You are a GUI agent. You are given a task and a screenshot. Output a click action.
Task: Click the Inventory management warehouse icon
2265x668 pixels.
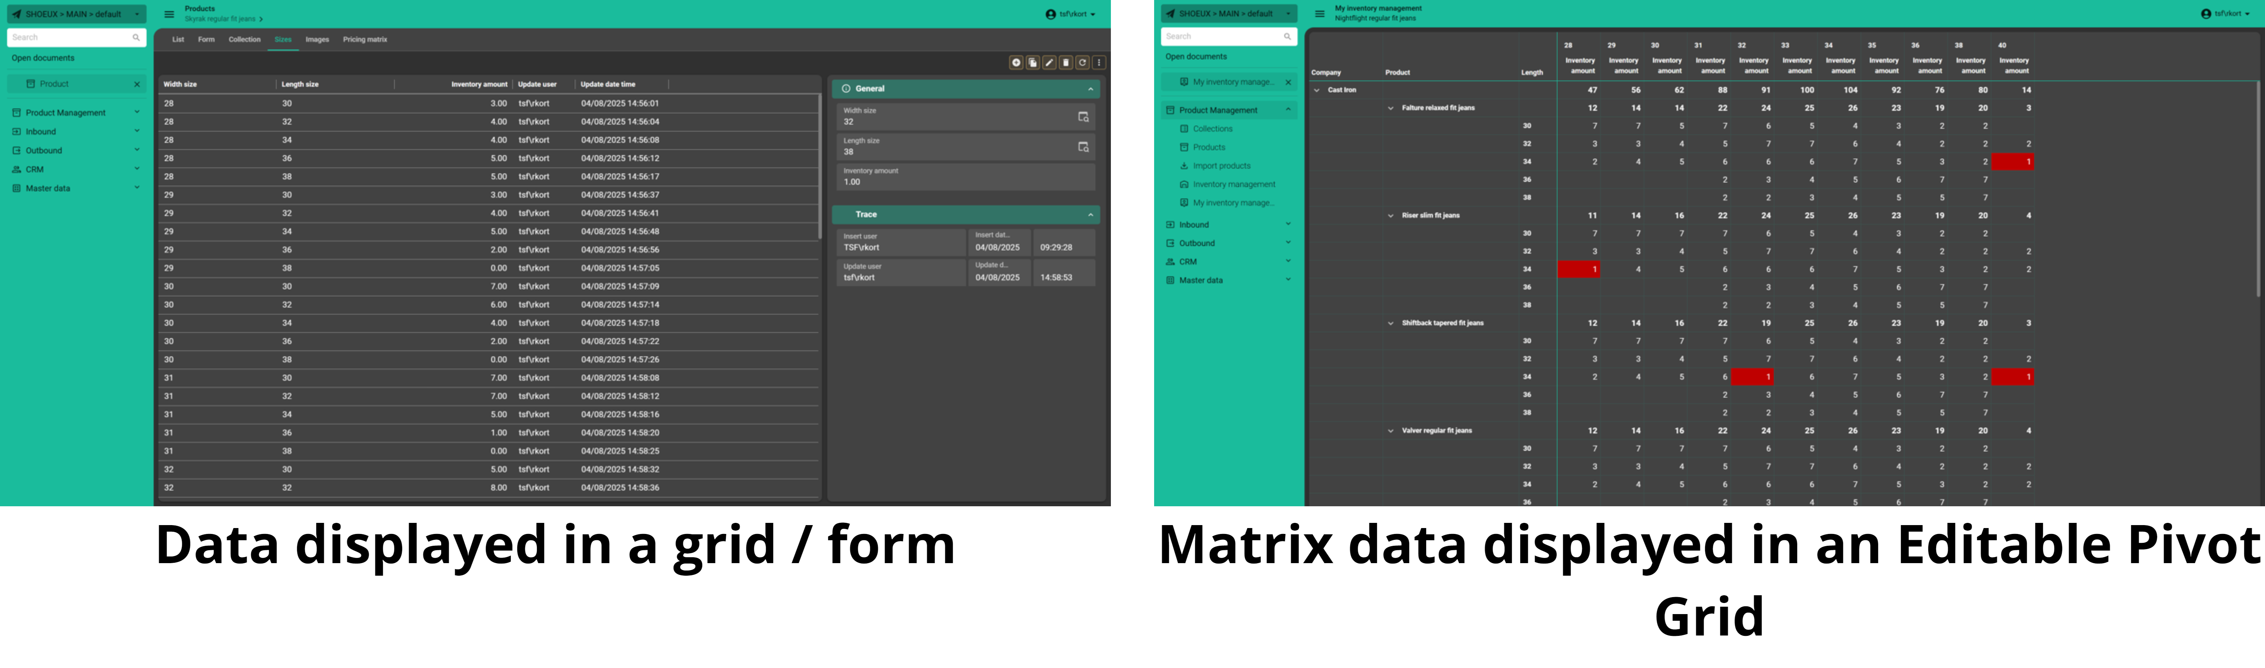1184,185
